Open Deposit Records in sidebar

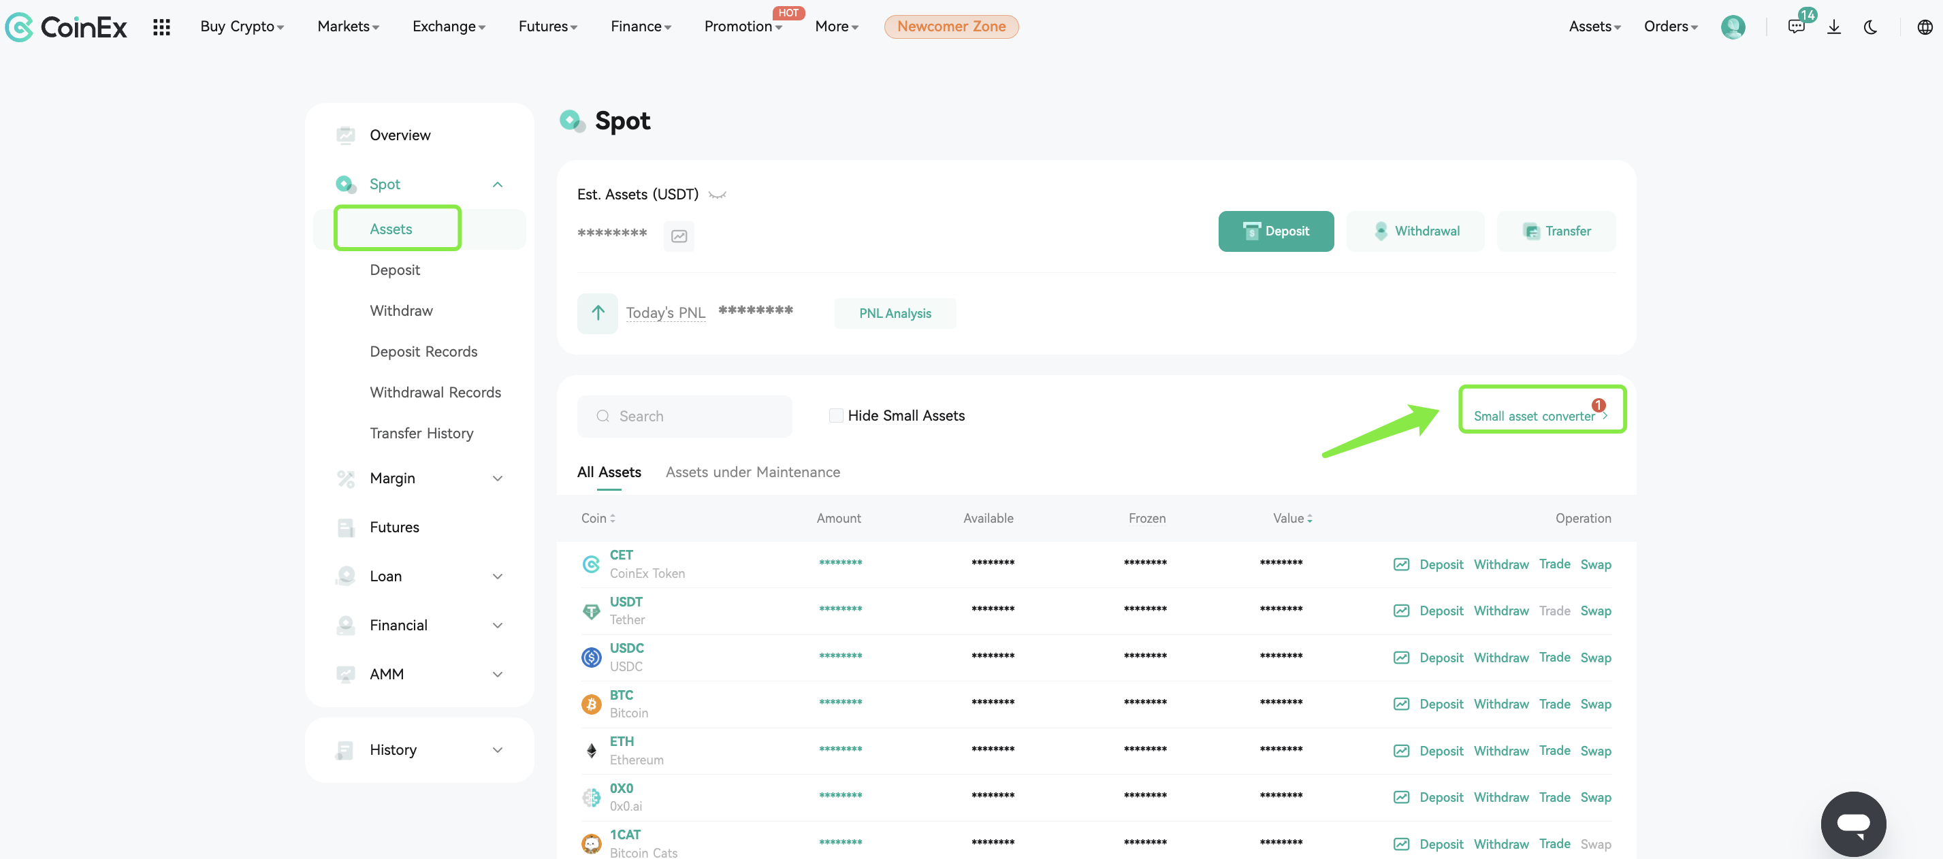(x=423, y=351)
